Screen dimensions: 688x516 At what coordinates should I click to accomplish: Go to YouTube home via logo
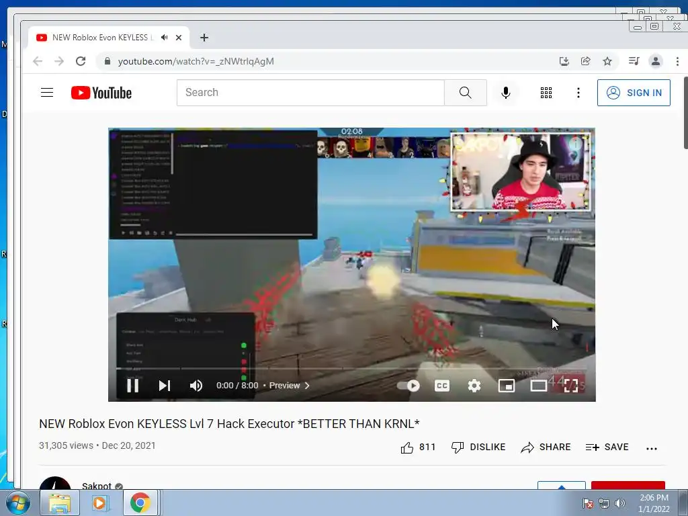coord(101,93)
